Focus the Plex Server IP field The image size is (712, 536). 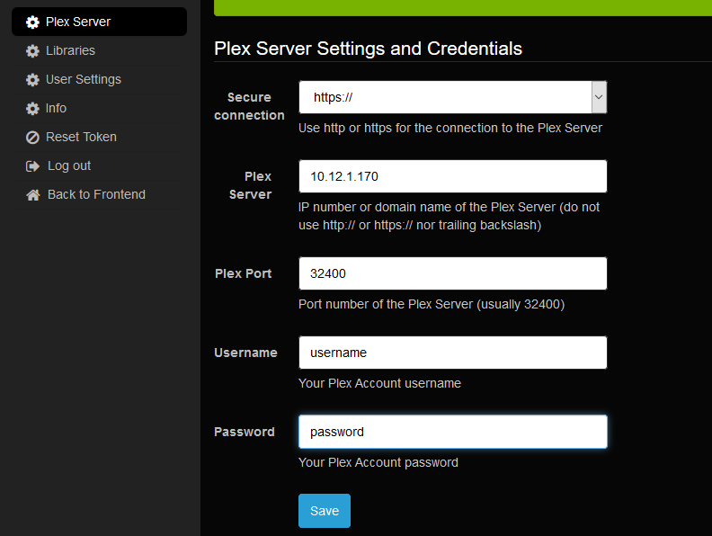[453, 176]
